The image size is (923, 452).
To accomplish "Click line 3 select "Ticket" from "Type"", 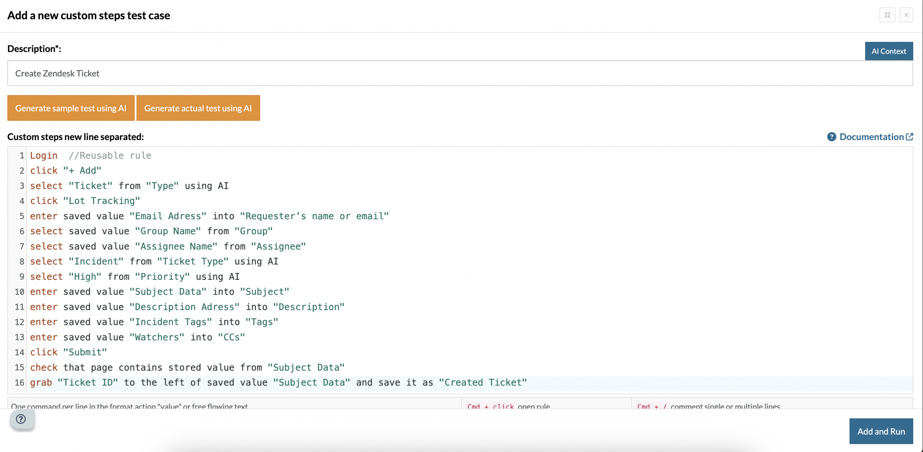I will pyautogui.click(x=129, y=186).
